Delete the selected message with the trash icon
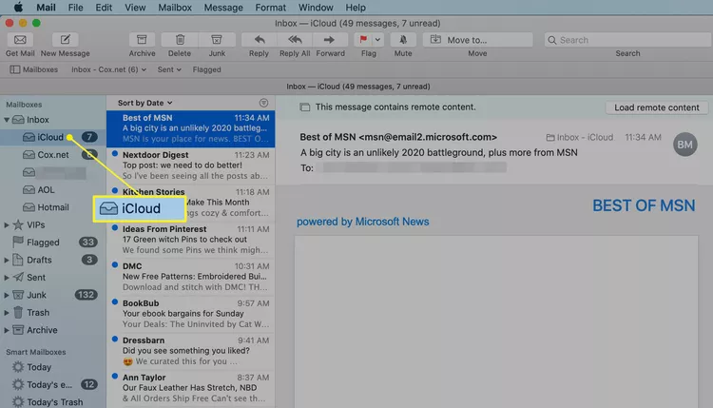The height and width of the screenshot is (408, 713). (x=180, y=40)
